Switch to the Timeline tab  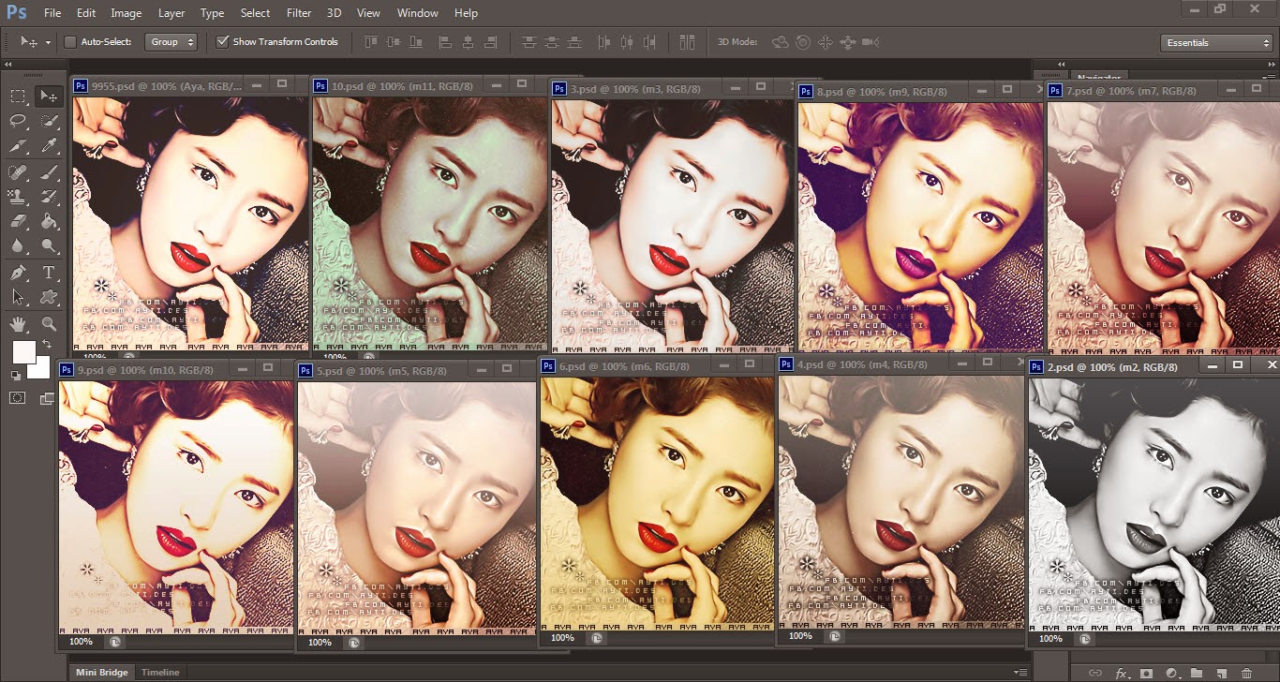tap(160, 672)
